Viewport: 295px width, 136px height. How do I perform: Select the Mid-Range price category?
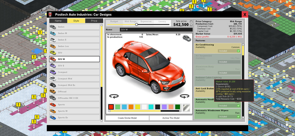[130, 22]
